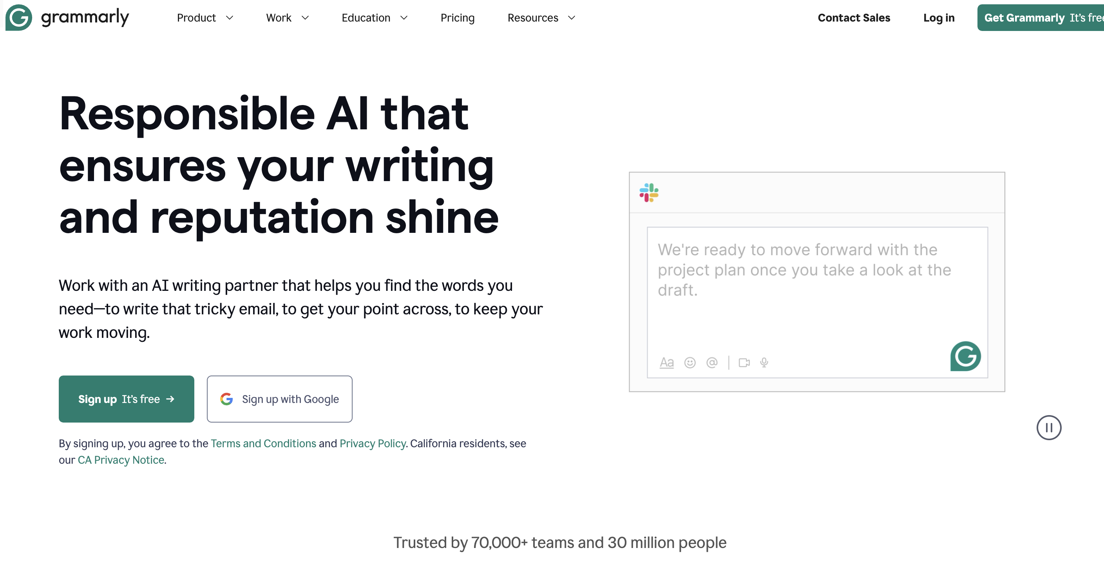This screenshot has width=1104, height=577.
Task: Toggle the pause button on animation
Action: point(1048,427)
